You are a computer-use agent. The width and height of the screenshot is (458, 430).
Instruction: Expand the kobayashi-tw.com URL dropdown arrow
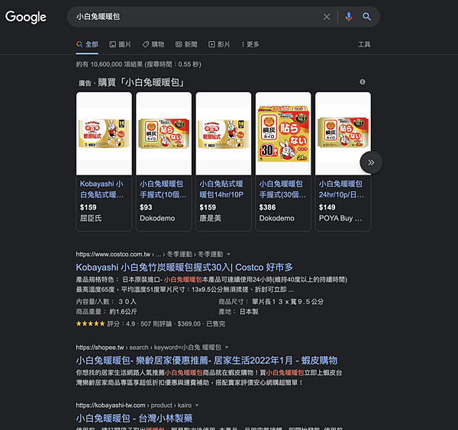tap(197, 405)
